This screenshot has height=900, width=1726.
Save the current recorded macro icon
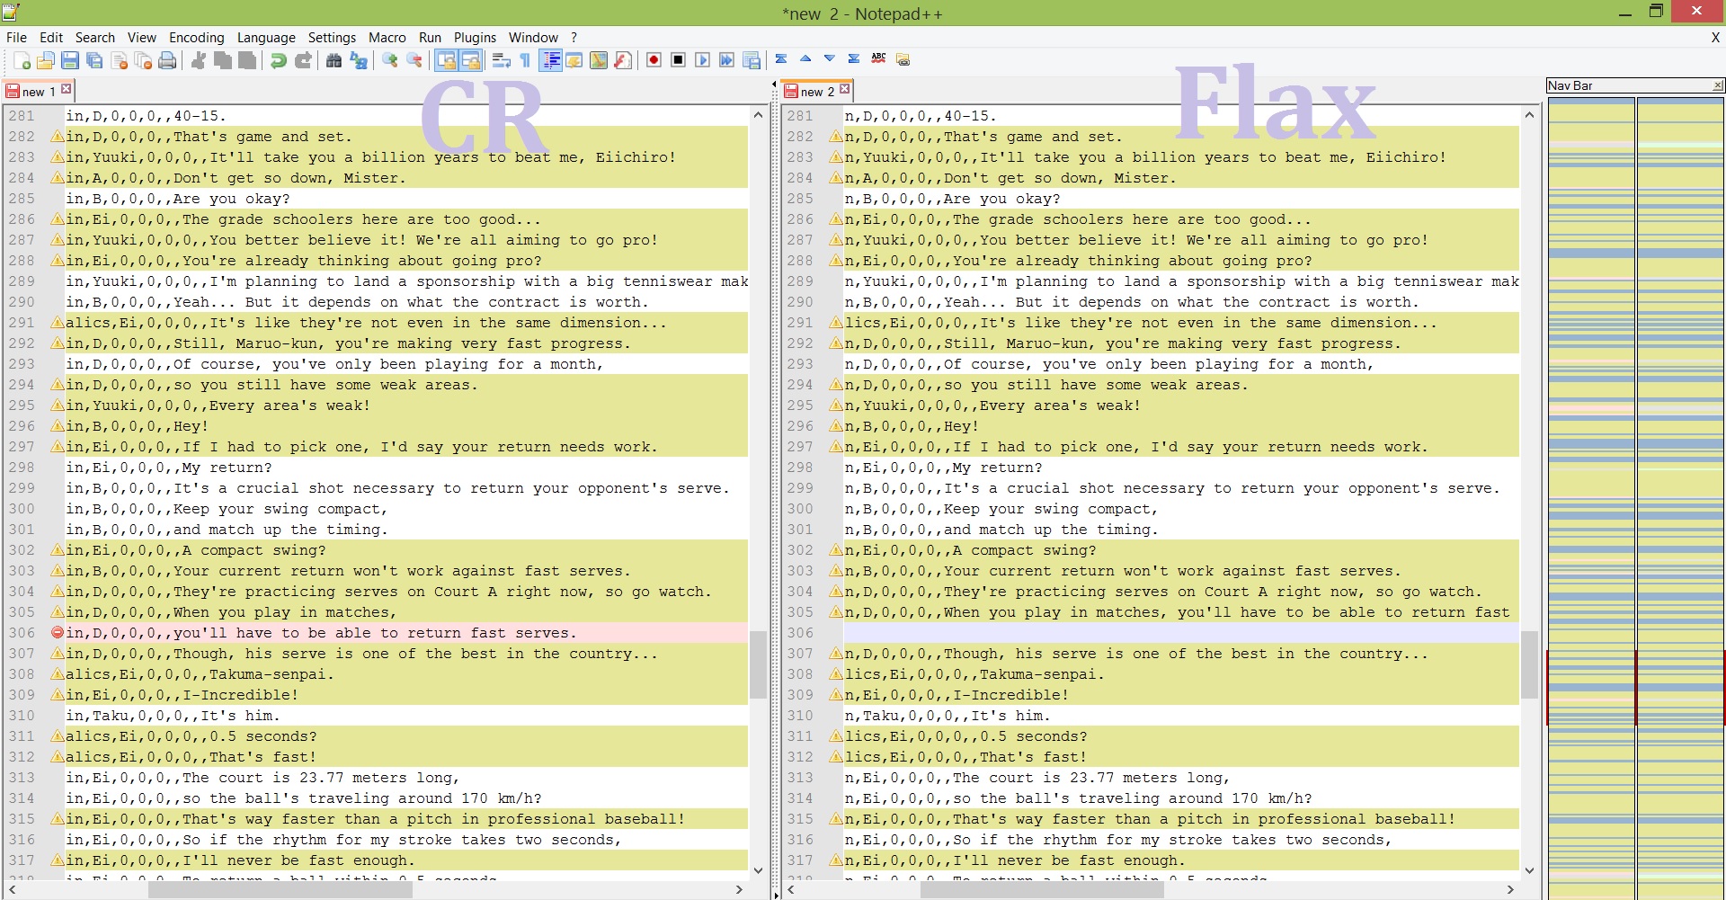point(752,60)
